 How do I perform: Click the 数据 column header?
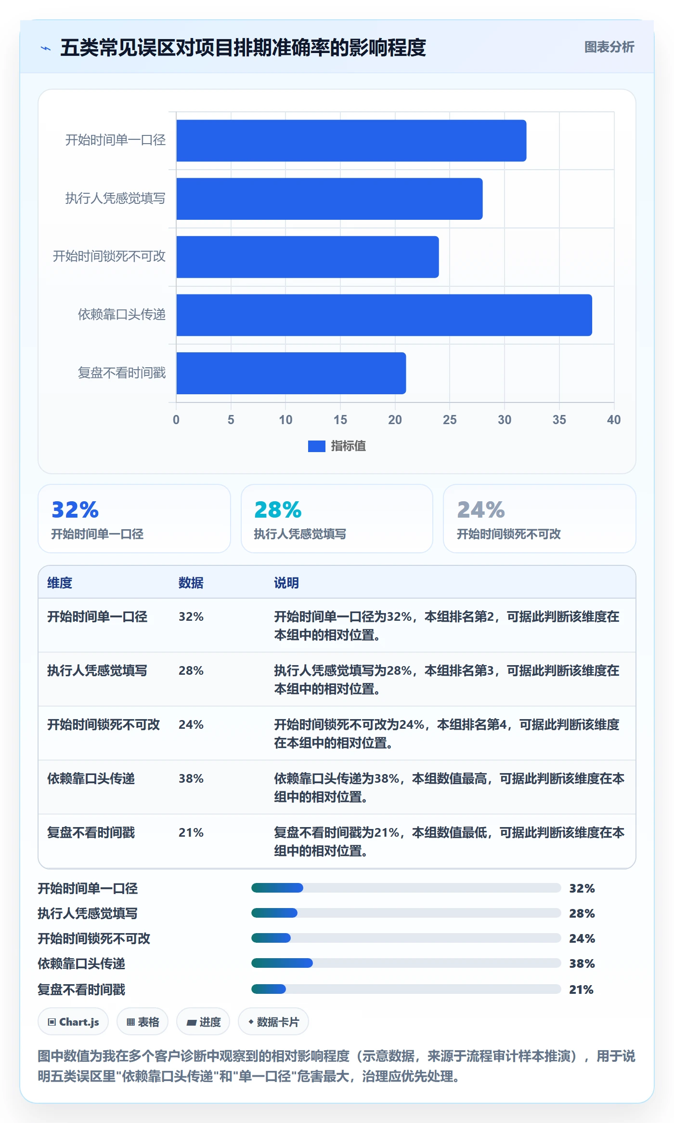191,583
